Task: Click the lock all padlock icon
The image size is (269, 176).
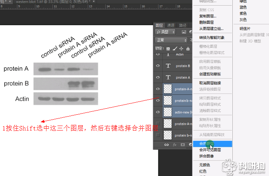Action: point(188,49)
